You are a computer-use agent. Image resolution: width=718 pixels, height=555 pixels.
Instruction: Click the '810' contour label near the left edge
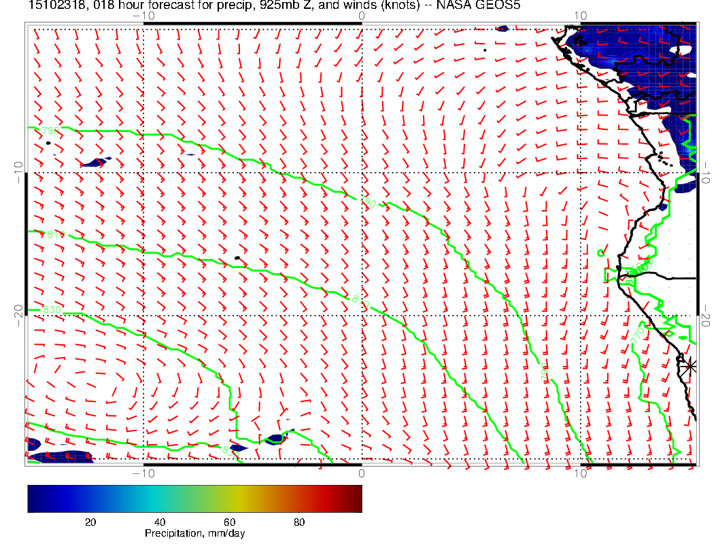[55, 235]
